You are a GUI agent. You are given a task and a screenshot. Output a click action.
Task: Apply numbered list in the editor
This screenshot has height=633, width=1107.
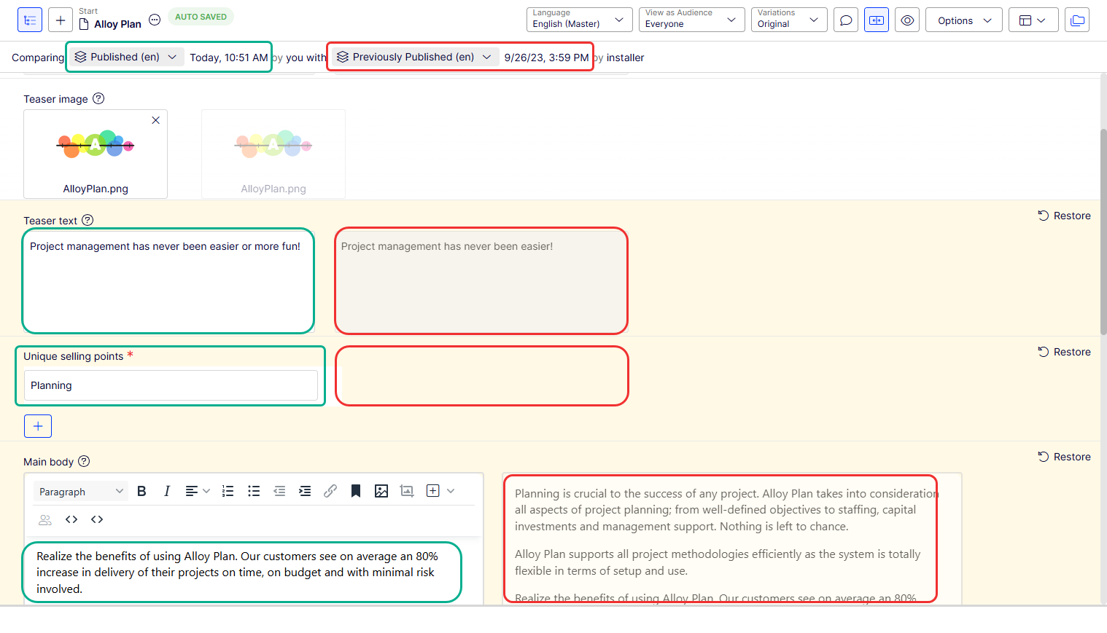click(228, 492)
